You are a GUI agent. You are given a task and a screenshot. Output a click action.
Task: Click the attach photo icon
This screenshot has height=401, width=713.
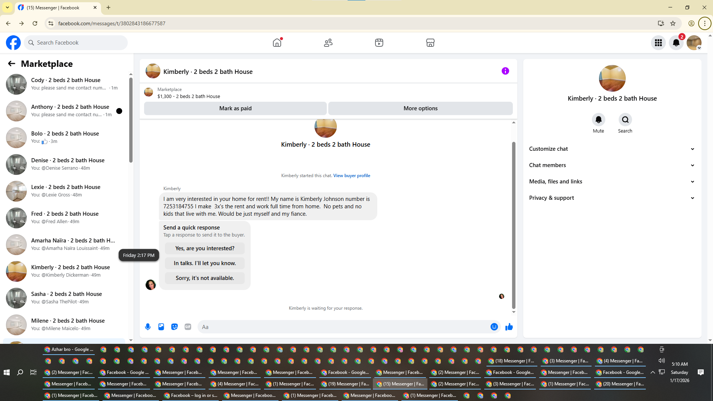pos(161,327)
